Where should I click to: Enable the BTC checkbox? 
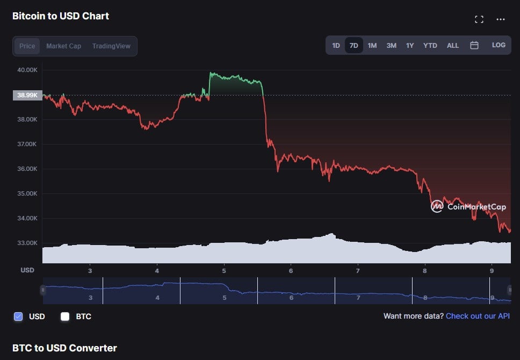click(65, 316)
